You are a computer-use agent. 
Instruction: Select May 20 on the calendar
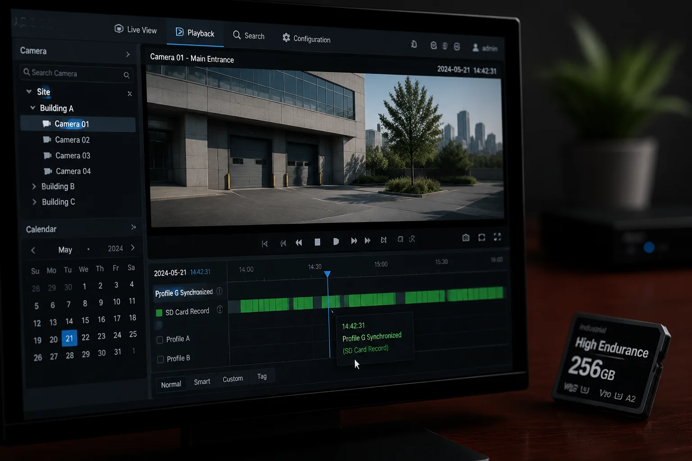pyautogui.click(x=54, y=340)
